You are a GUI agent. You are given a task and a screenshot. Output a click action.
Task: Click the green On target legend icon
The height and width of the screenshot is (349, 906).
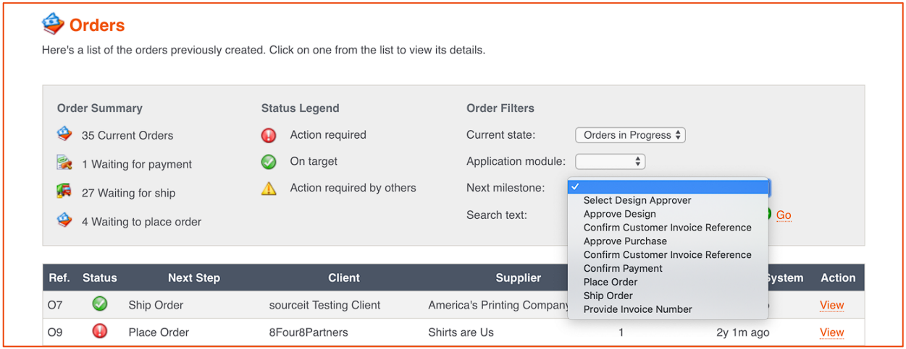(269, 162)
